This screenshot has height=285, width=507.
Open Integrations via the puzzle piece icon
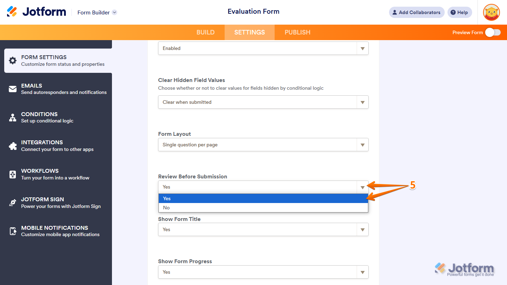[12, 146]
